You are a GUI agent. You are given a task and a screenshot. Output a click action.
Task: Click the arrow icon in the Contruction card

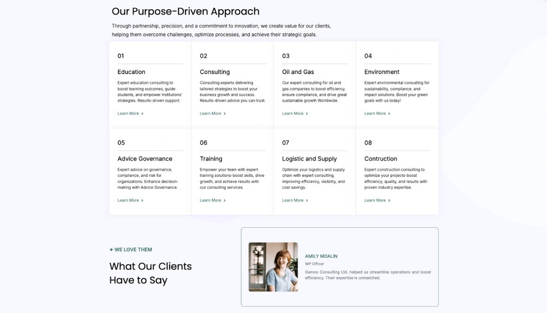coord(389,200)
